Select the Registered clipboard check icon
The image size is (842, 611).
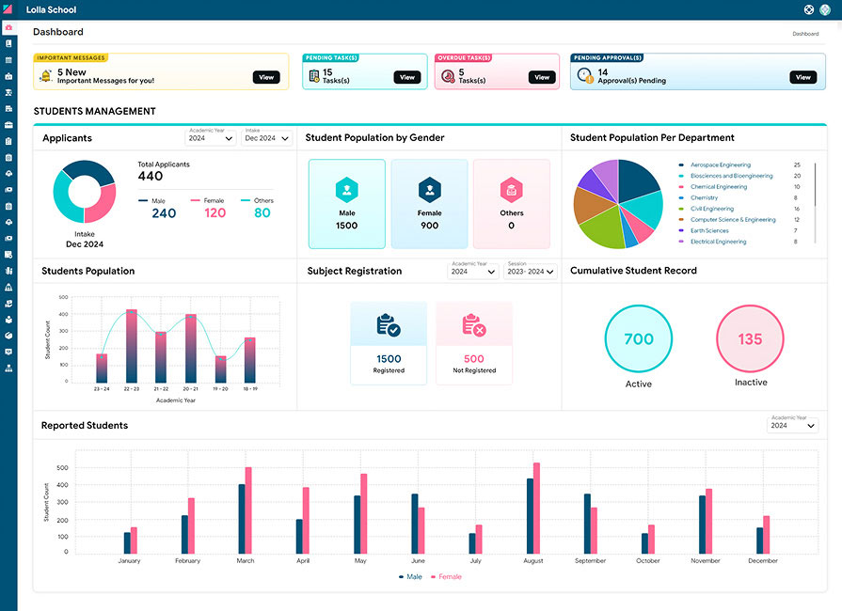coord(388,326)
